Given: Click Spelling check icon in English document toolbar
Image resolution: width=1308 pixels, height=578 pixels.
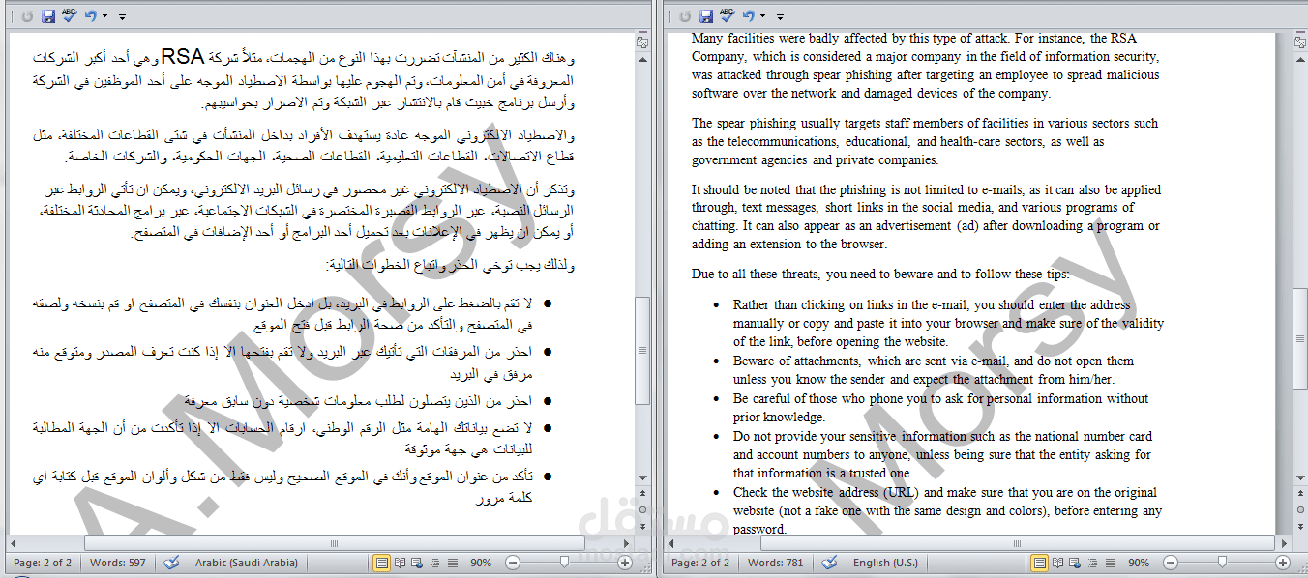Looking at the screenshot, I should click(727, 16).
